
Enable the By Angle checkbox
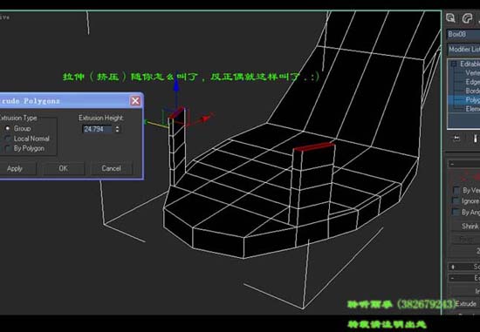click(x=456, y=212)
